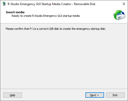Click the R-Studio app icon in title bar
The width and height of the screenshot is (128, 101).
point(4,4)
